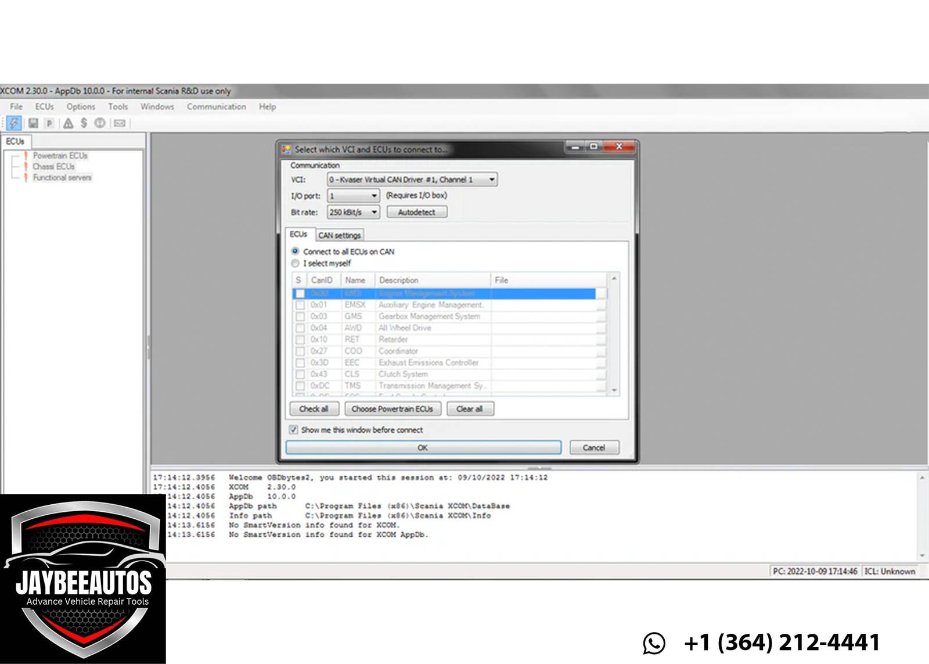Screen dimensions: 929x664
Task: Select 'Connect to all ECUs on CAN'
Action: [x=296, y=252]
